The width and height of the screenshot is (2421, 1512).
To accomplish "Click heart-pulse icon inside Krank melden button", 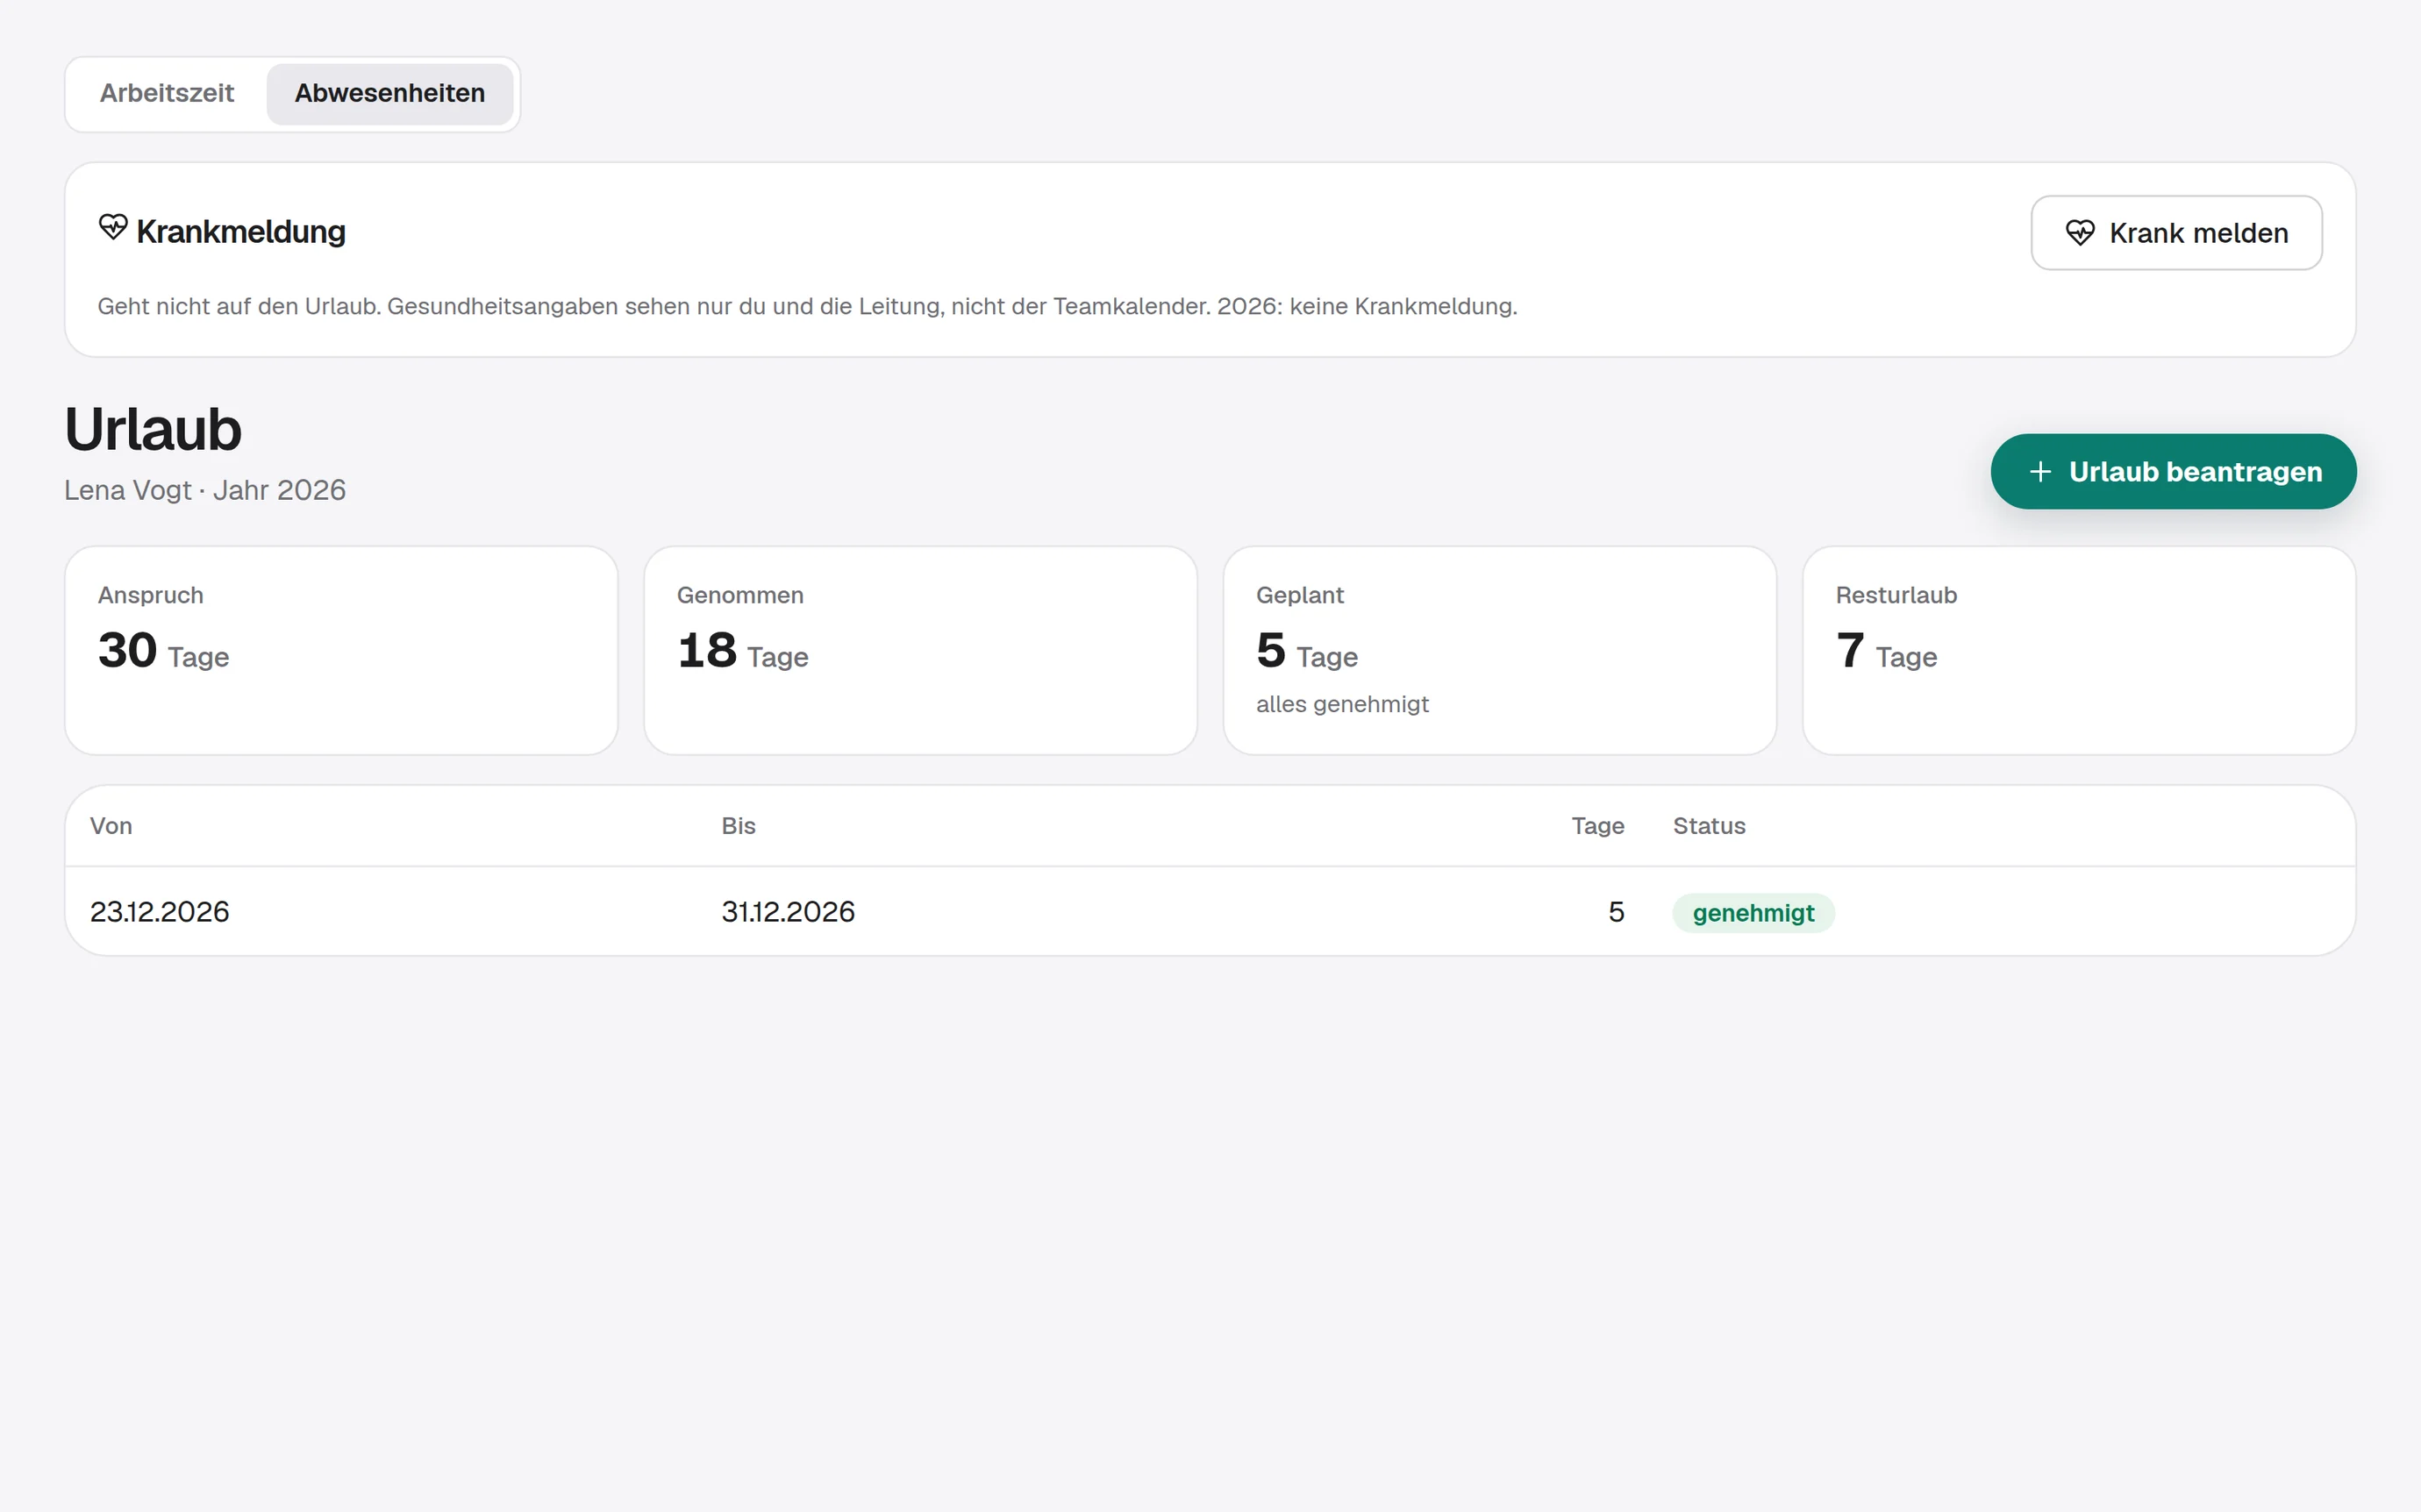I will tap(2080, 233).
